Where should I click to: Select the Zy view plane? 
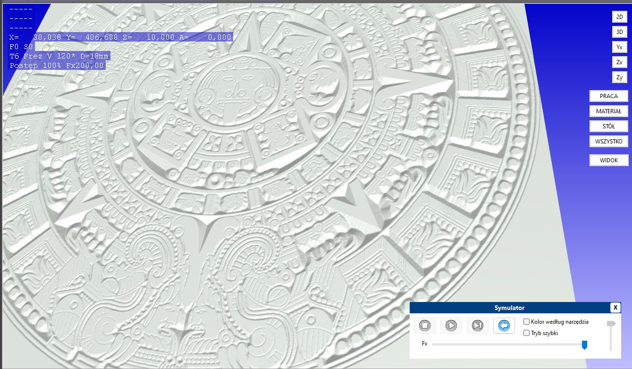pyautogui.click(x=619, y=77)
